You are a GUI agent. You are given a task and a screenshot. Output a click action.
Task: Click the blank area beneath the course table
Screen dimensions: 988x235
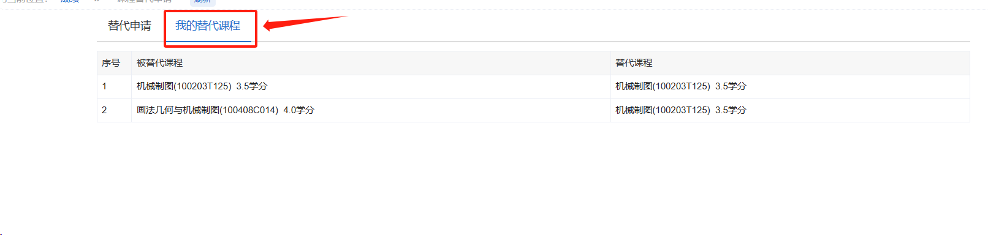[x=533, y=177]
